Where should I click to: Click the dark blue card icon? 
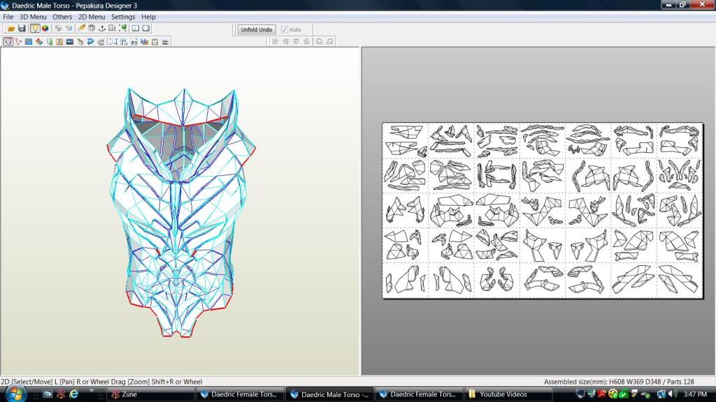click(x=69, y=42)
